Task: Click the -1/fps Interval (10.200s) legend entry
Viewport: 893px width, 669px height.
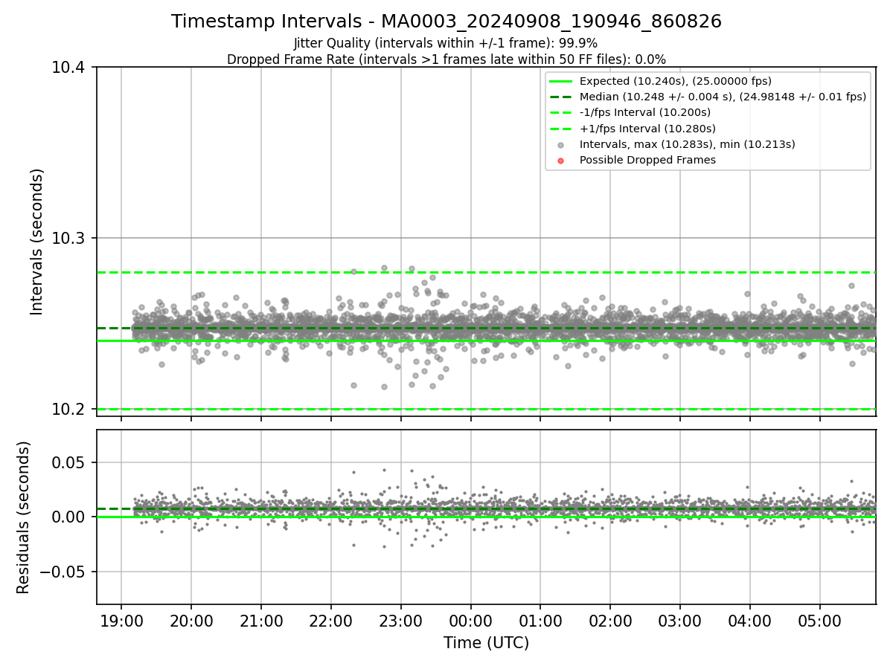Action: click(645, 112)
